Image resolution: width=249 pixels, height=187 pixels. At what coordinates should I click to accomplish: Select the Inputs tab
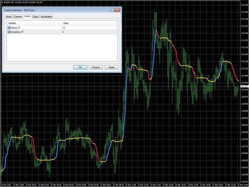[27, 16]
